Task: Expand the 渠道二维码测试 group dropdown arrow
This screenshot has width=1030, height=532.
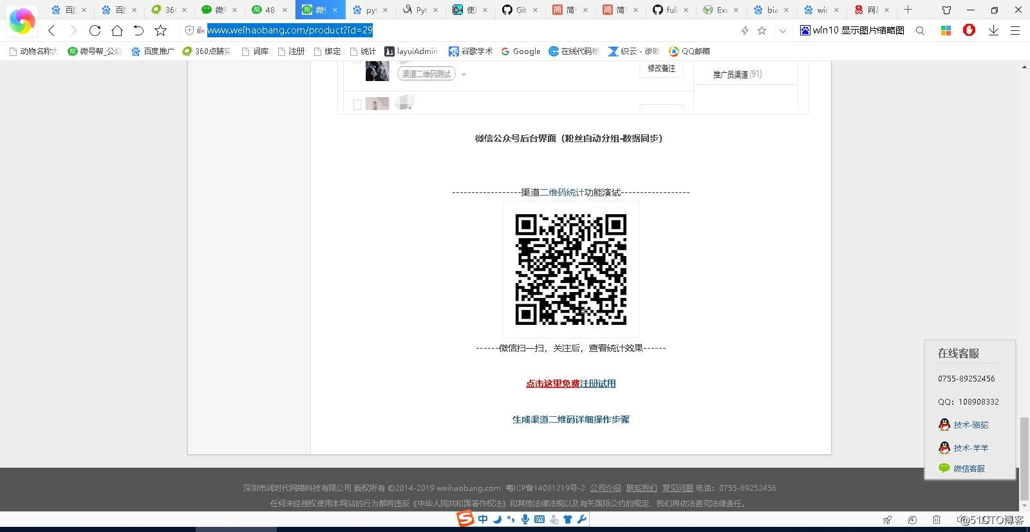Action: coord(464,75)
